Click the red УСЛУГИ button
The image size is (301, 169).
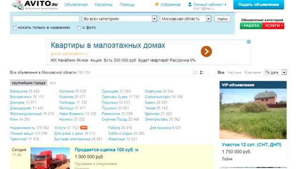click(x=273, y=26)
